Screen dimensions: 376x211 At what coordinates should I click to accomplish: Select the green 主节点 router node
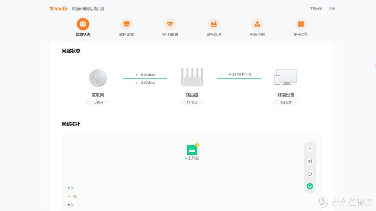(x=192, y=150)
